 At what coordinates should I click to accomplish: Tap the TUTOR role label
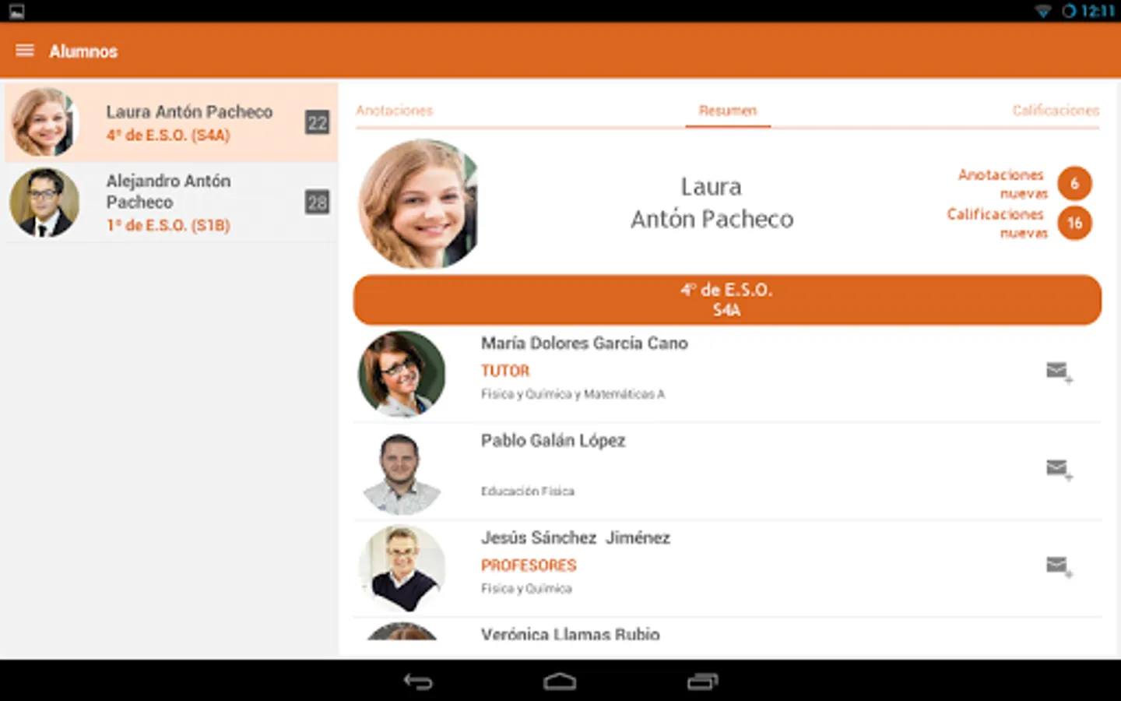click(505, 371)
